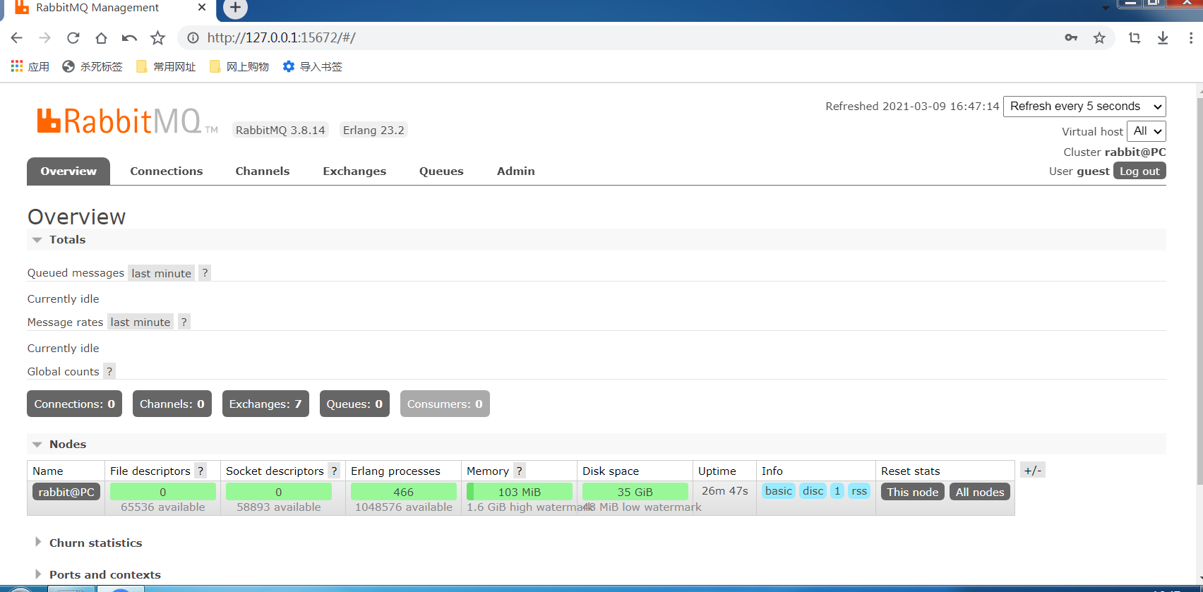Open the Exchanges: 7 count
1203x592 pixels.
(265, 404)
